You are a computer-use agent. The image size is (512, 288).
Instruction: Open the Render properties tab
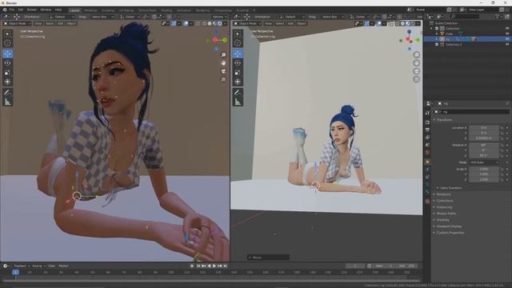pos(427,122)
